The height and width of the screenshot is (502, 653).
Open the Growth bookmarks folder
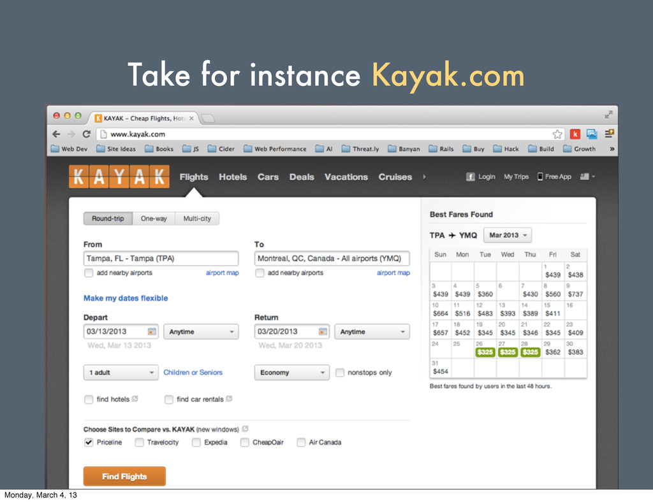click(x=579, y=149)
